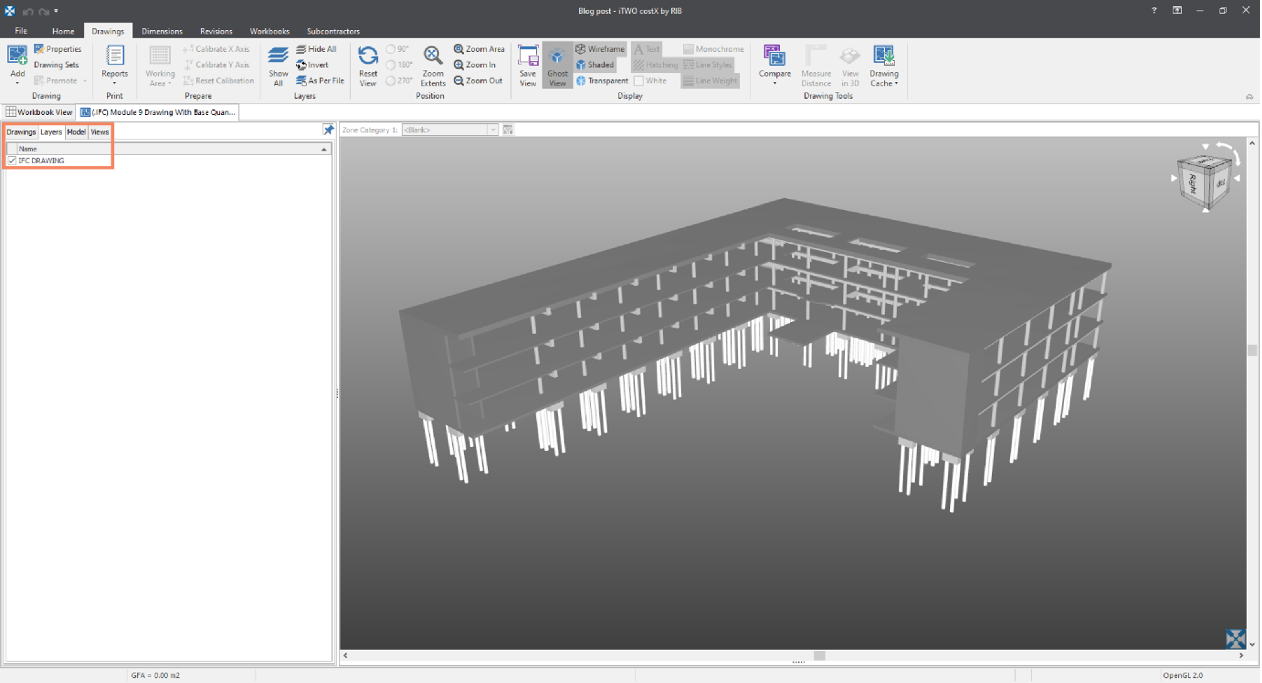1262x683 pixels.
Task: Switch to Transparent display
Action: click(x=602, y=81)
